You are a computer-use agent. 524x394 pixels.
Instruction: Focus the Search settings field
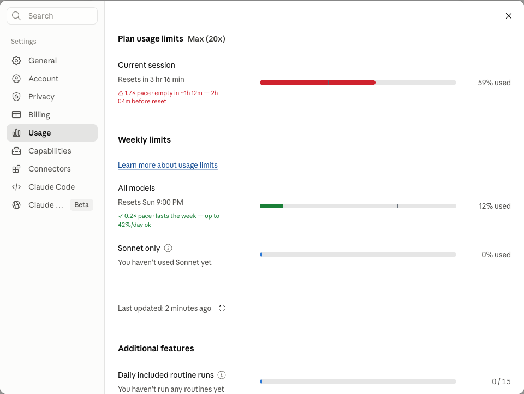tap(52, 16)
